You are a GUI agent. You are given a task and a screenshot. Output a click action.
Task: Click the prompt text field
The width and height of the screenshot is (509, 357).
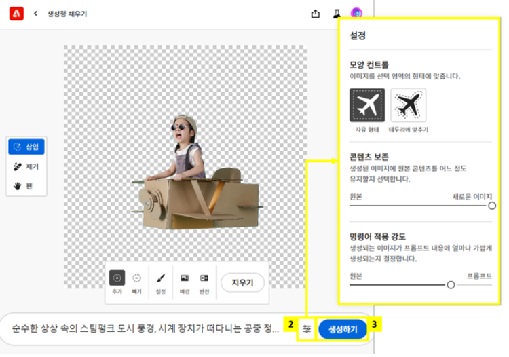click(x=145, y=328)
